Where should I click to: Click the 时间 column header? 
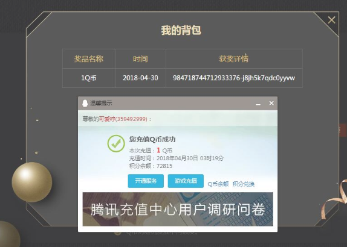pyautogui.click(x=140, y=58)
